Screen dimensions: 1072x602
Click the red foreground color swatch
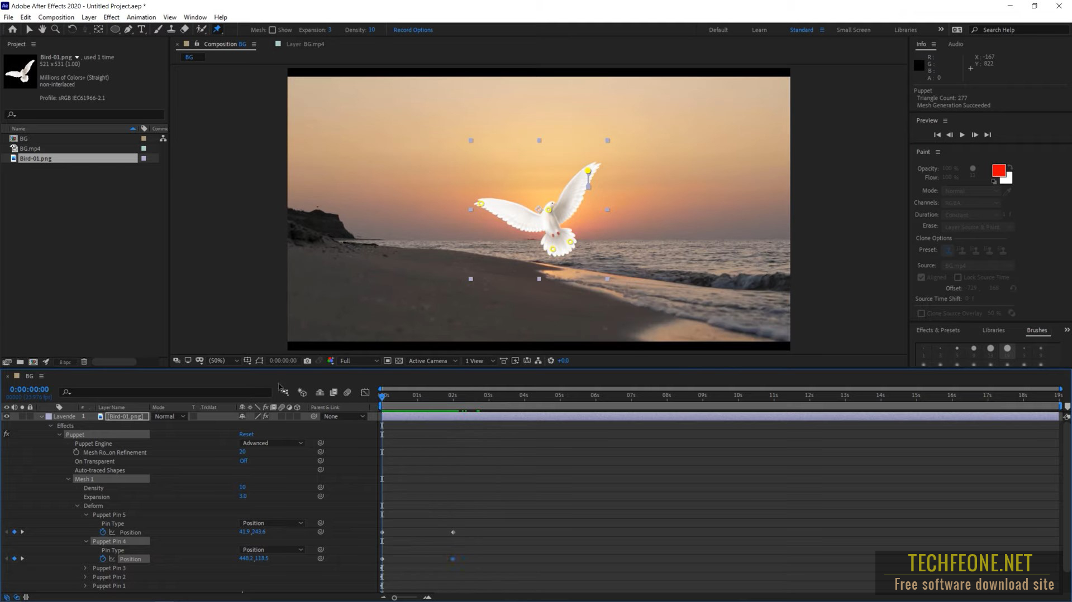[x=998, y=170]
